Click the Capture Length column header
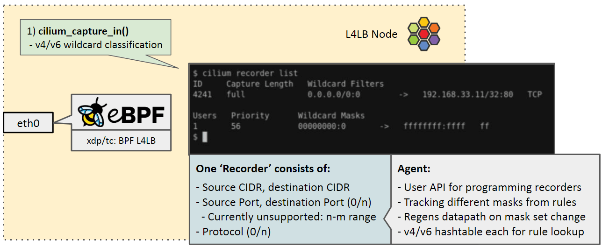 click(259, 84)
